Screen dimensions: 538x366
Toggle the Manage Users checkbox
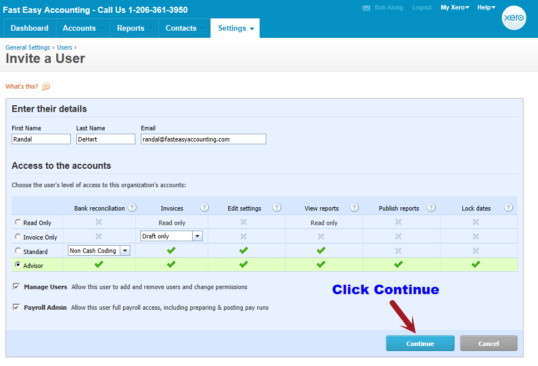16,286
